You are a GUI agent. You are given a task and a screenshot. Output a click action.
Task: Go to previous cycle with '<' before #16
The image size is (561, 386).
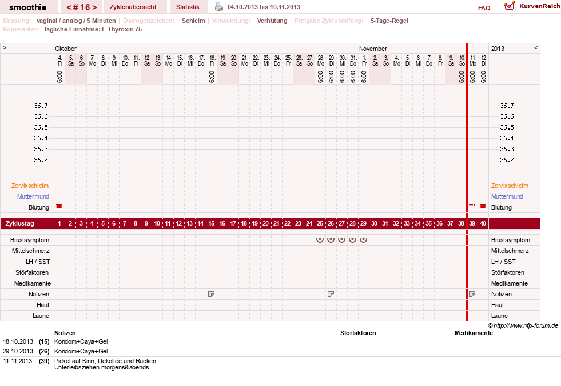point(69,7)
